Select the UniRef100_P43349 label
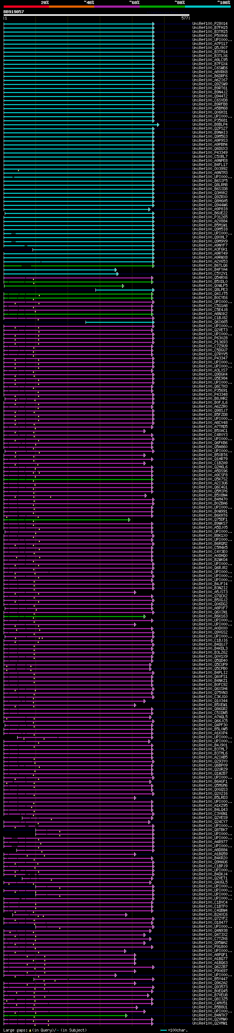 [x=210, y=153]
